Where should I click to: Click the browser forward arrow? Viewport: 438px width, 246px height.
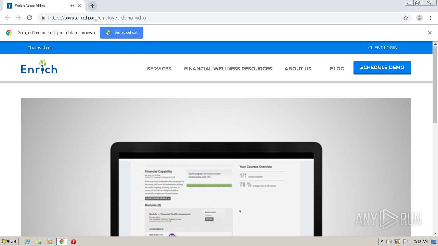tap(18, 18)
